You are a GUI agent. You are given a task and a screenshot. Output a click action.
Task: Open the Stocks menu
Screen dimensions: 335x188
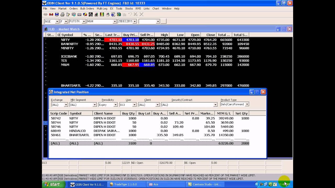pyautogui.click(x=129, y=9)
